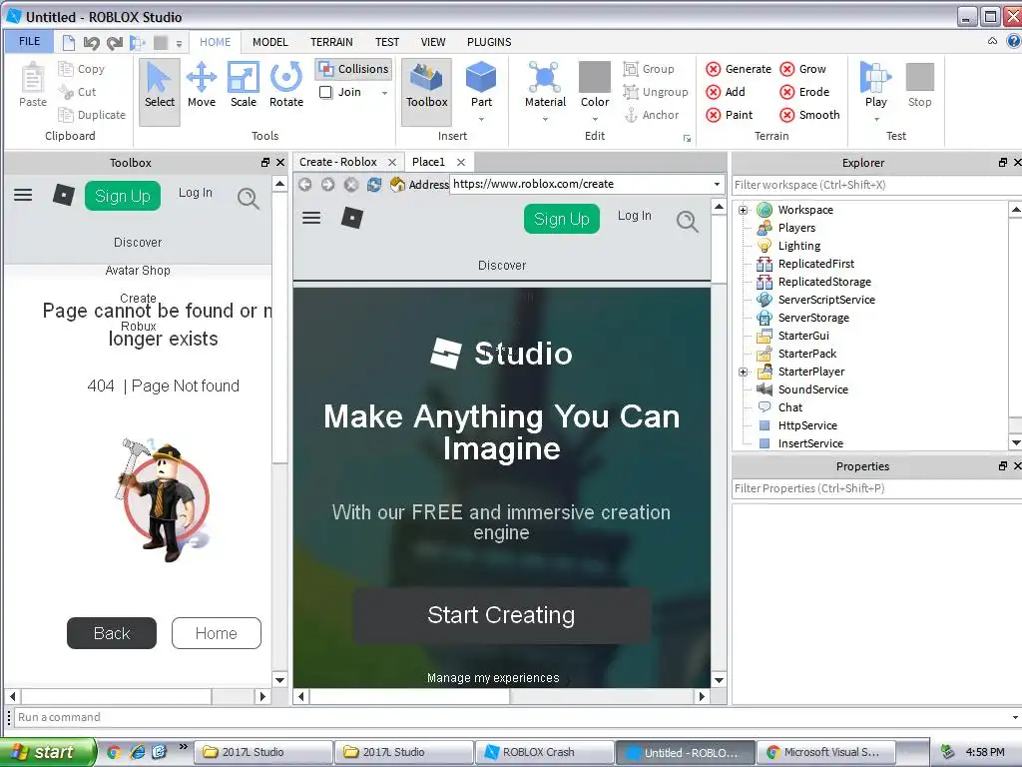Click the Stop test button

point(919,85)
